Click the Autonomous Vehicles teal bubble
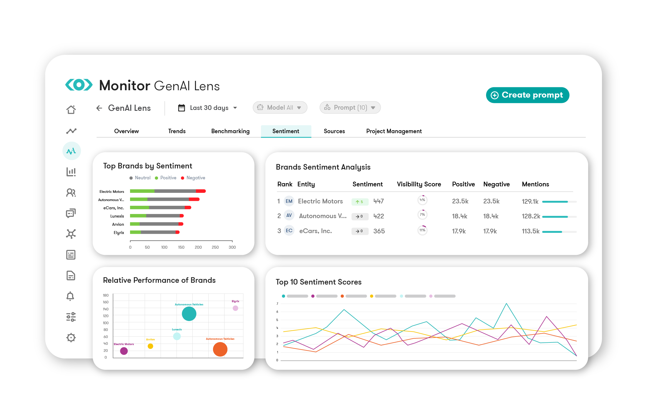Viewport: 662px width, 413px height. point(189,314)
